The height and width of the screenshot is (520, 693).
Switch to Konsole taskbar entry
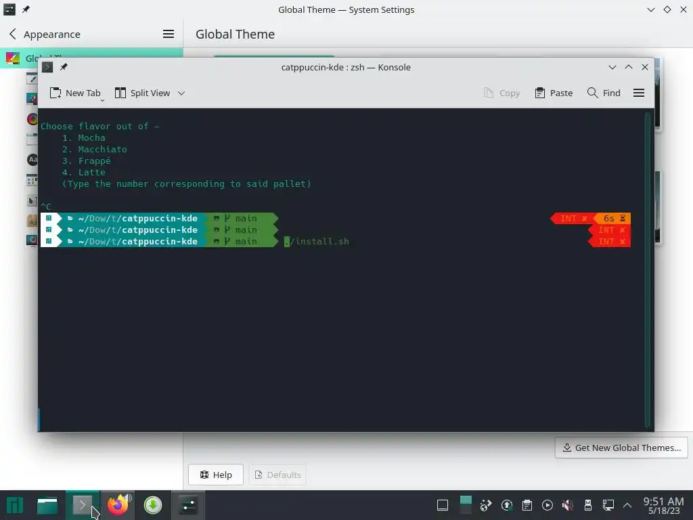[83, 505]
